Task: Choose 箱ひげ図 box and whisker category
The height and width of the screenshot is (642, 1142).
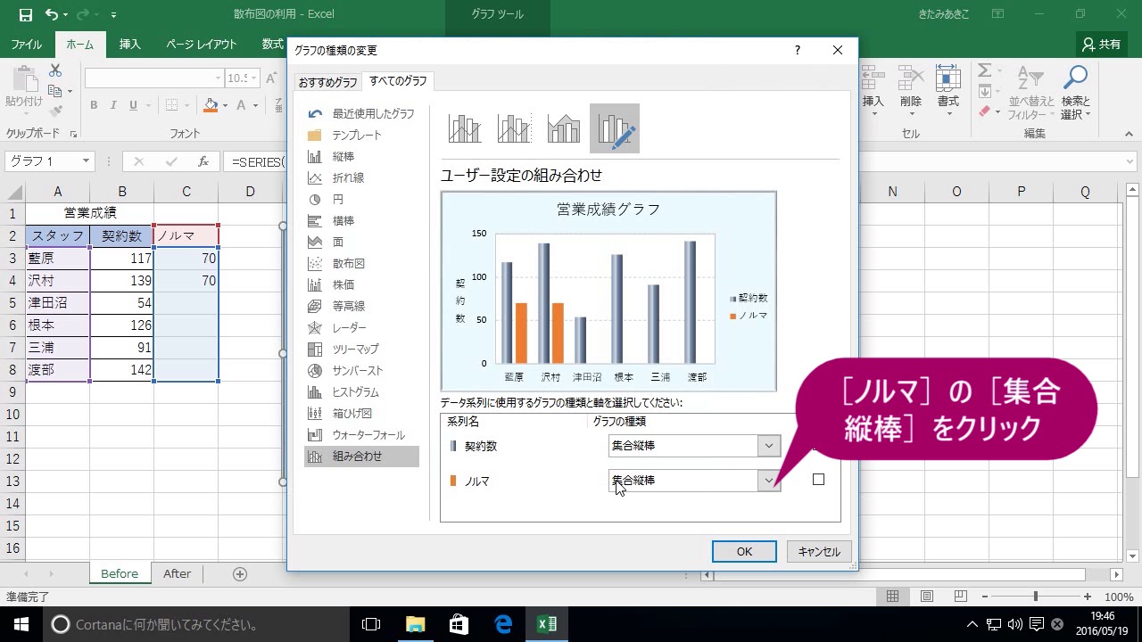Action: point(361,414)
